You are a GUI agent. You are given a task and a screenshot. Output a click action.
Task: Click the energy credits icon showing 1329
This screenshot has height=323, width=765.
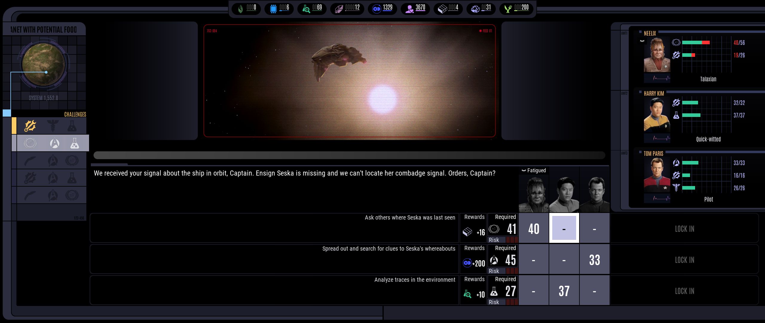pyautogui.click(x=377, y=9)
